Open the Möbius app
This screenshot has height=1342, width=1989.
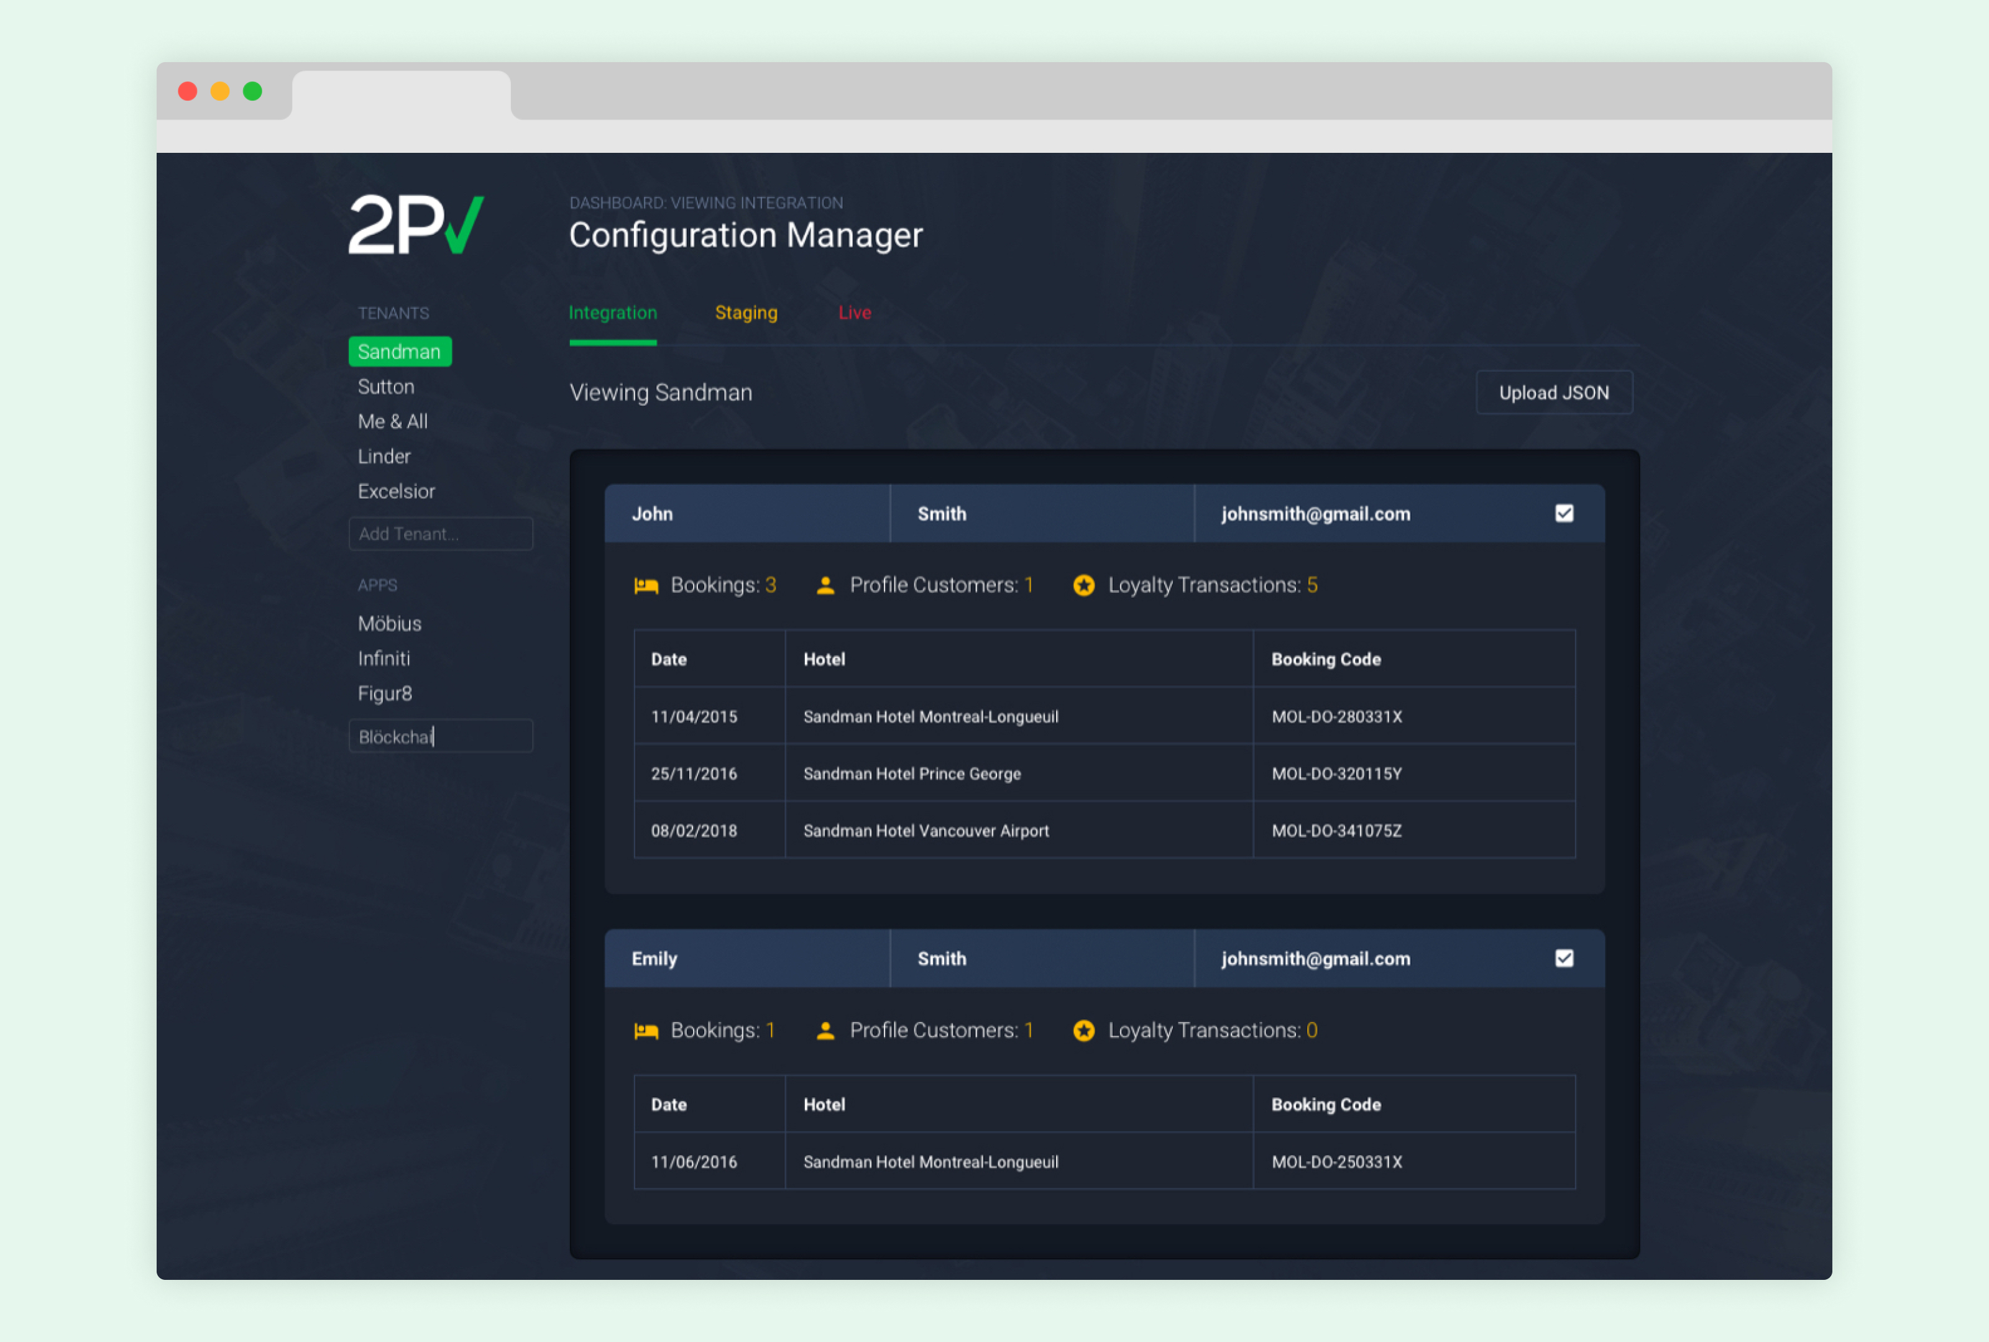(x=390, y=624)
